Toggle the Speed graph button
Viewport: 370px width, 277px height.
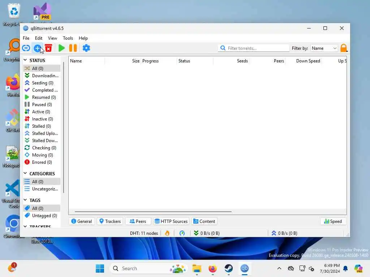333,221
